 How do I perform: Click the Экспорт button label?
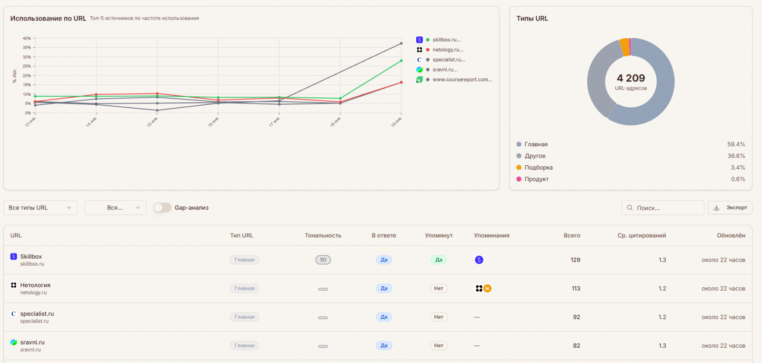[x=737, y=208]
